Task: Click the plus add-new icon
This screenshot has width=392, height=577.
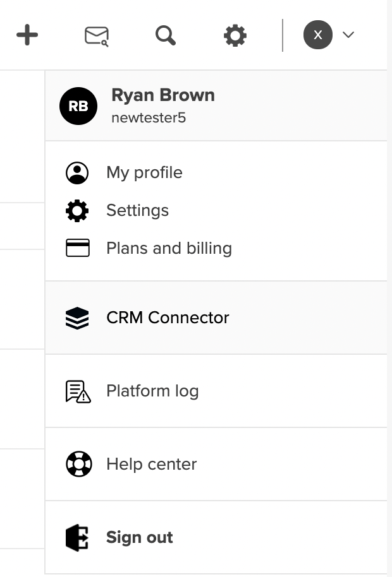Action: coord(27,35)
